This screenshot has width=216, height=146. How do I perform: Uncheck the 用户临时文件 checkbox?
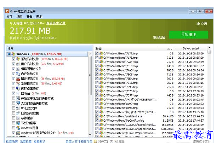point(13,64)
